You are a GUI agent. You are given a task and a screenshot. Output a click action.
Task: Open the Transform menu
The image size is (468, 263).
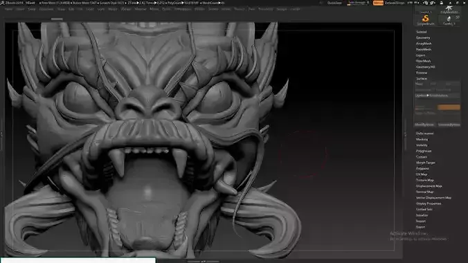265,9
